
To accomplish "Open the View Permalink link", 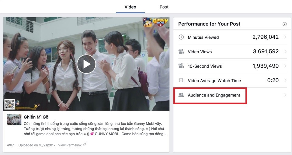I will pos(70,145).
